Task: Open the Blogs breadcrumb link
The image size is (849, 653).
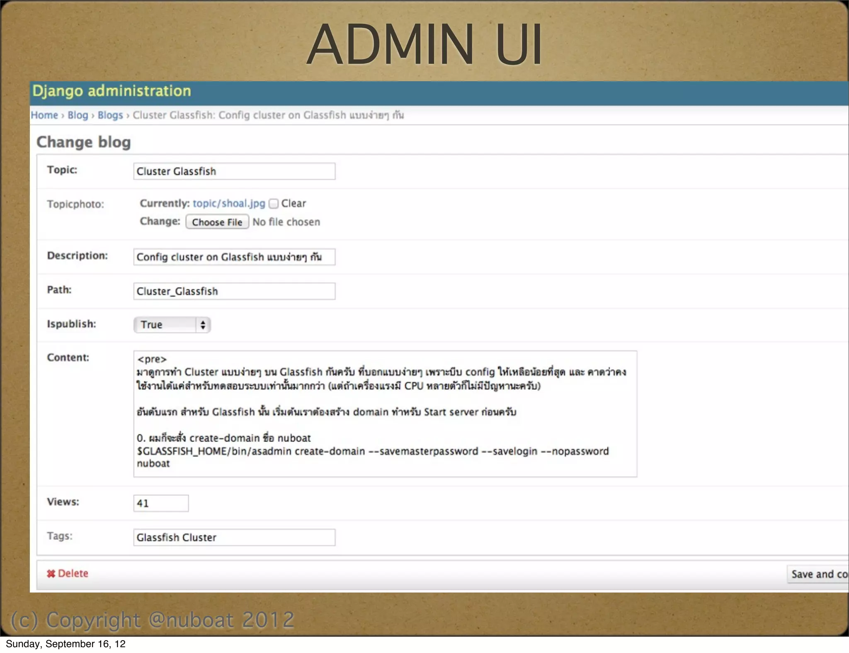Action: point(110,115)
